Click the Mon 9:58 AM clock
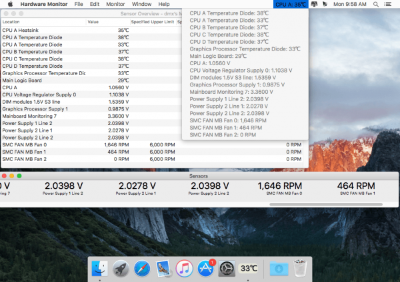 [350, 4]
